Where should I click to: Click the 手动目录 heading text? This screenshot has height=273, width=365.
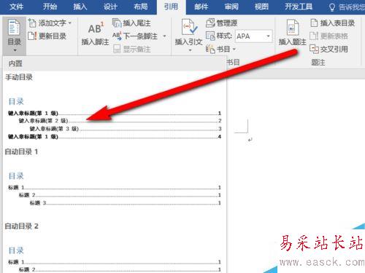click(x=19, y=77)
